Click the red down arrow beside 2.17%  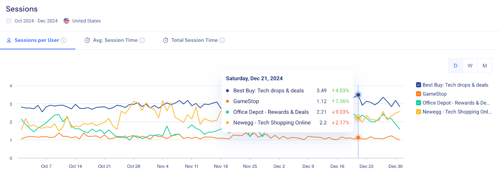coord(333,123)
